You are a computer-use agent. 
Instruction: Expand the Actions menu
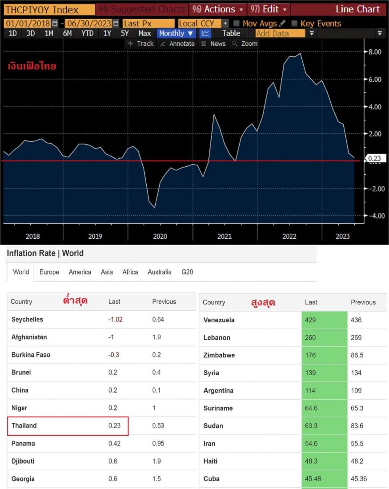pos(218,9)
